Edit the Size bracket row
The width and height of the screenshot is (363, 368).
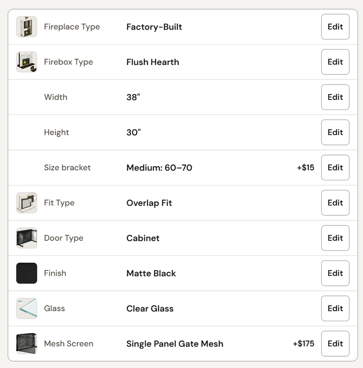(335, 168)
